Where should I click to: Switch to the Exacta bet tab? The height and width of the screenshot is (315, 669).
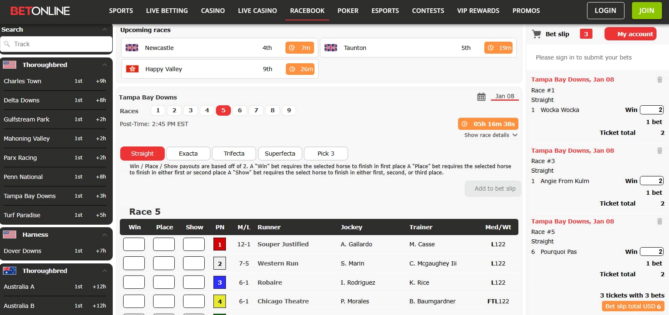click(x=188, y=154)
